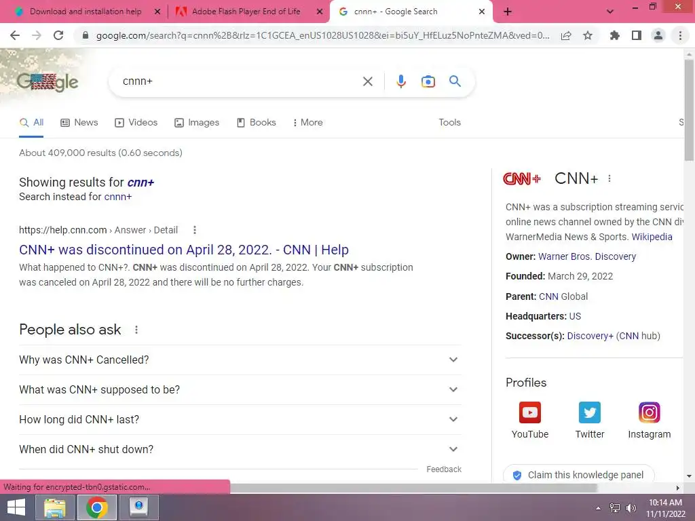Open more options next to help.cnn.com result
695x521 pixels.
click(x=195, y=230)
